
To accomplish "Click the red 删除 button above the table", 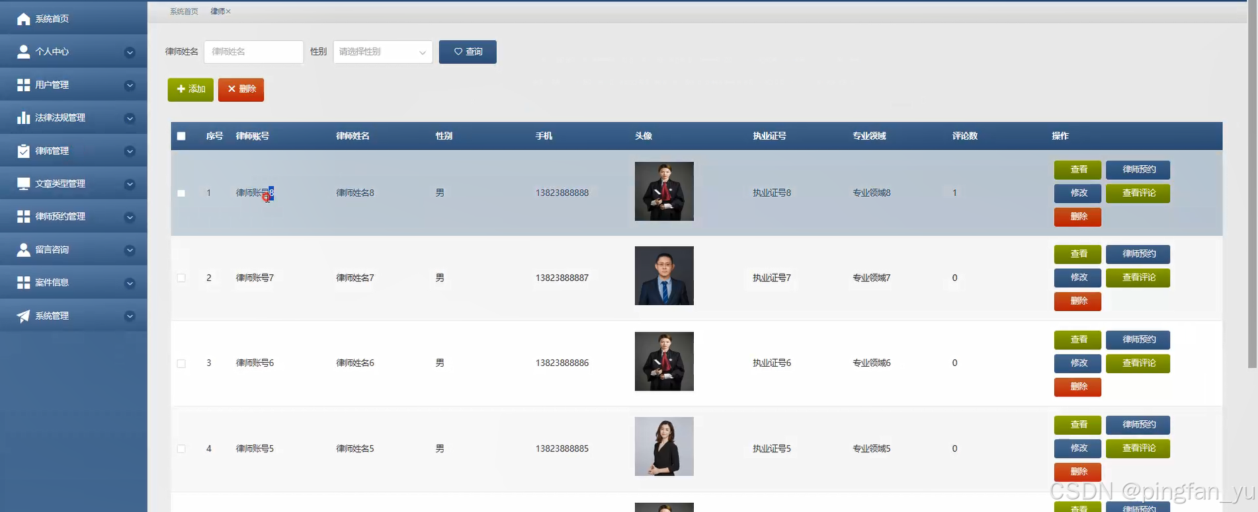I will point(241,89).
